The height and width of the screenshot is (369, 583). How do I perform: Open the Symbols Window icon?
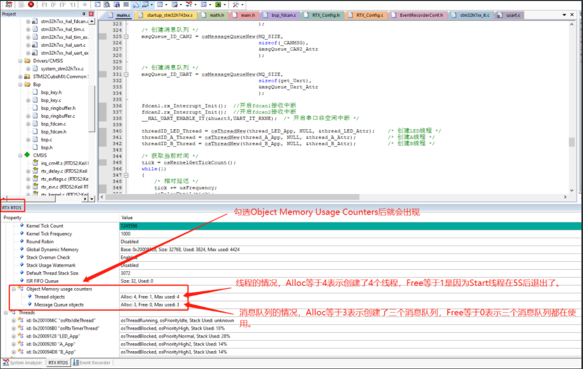tap(116, 5)
